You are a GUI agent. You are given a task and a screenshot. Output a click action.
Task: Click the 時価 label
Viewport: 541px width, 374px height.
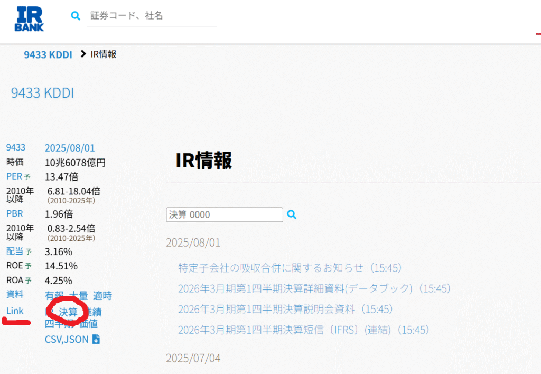click(x=15, y=162)
